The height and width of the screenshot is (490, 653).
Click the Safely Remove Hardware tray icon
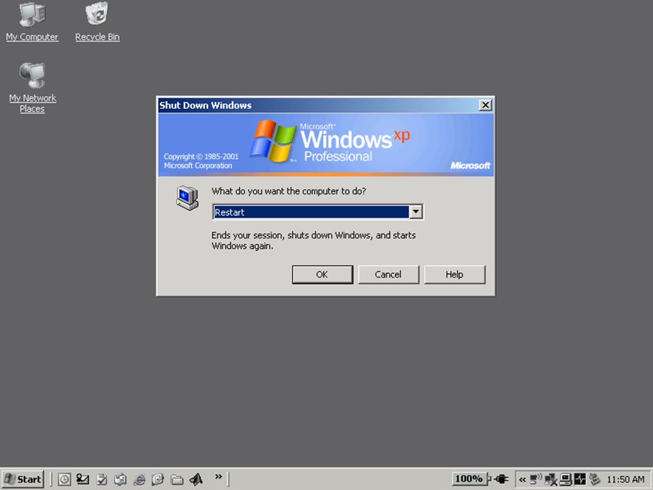[x=595, y=479]
